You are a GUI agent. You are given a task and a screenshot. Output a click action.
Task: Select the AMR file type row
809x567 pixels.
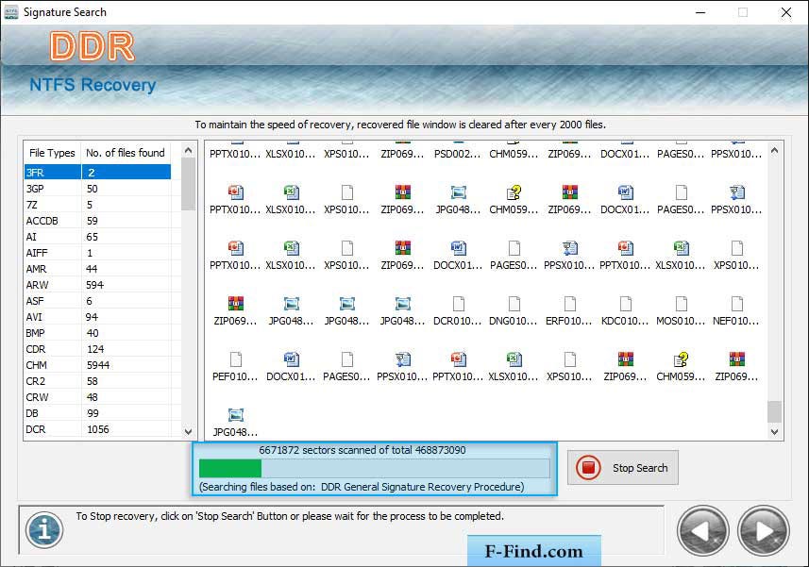click(97, 269)
